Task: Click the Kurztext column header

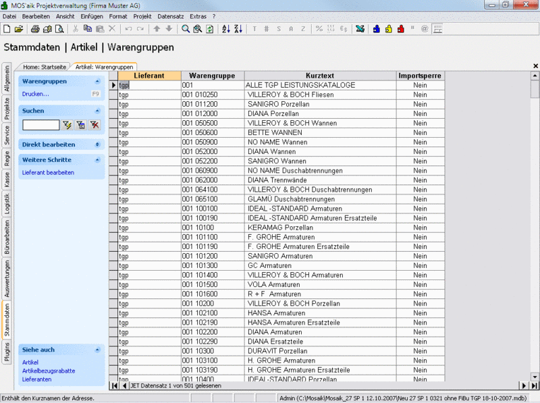Action: coord(320,76)
